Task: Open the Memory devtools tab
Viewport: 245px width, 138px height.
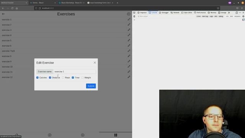Action: 212,13
